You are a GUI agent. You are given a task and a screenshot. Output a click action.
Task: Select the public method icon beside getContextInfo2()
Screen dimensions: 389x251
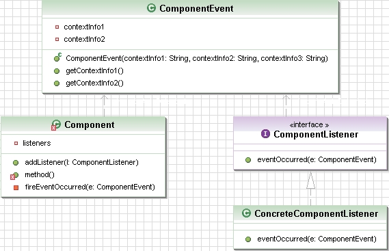(x=57, y=83)
